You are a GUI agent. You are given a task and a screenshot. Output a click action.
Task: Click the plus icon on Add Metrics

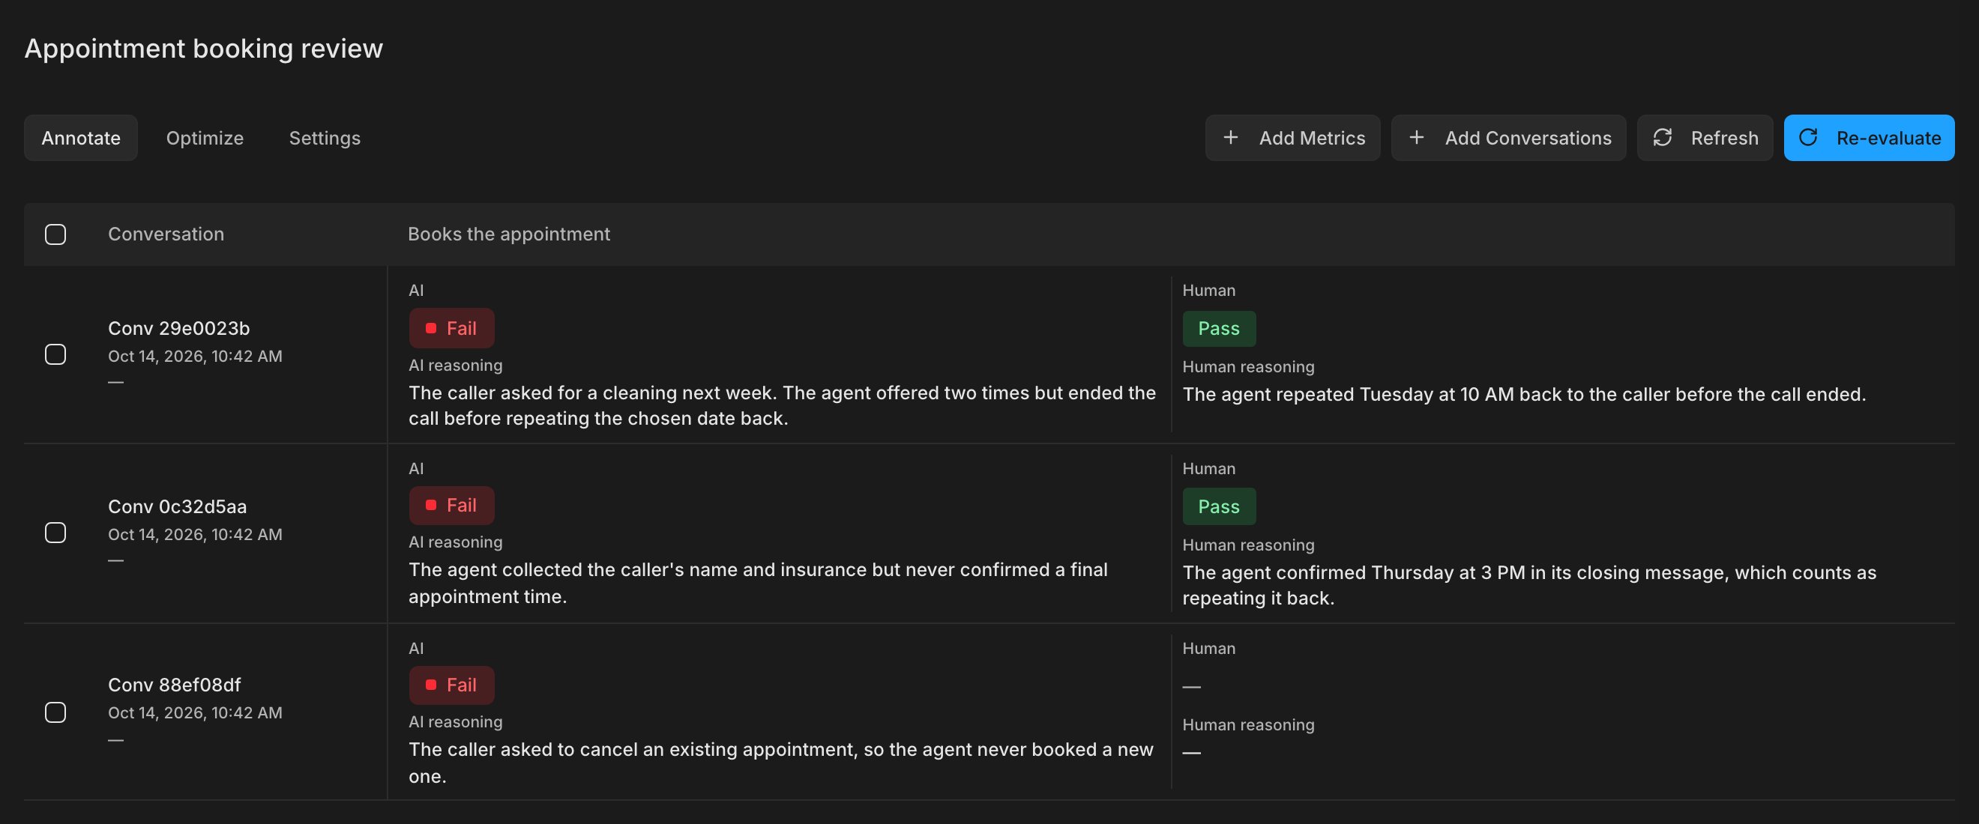[x=1230, y=138]
